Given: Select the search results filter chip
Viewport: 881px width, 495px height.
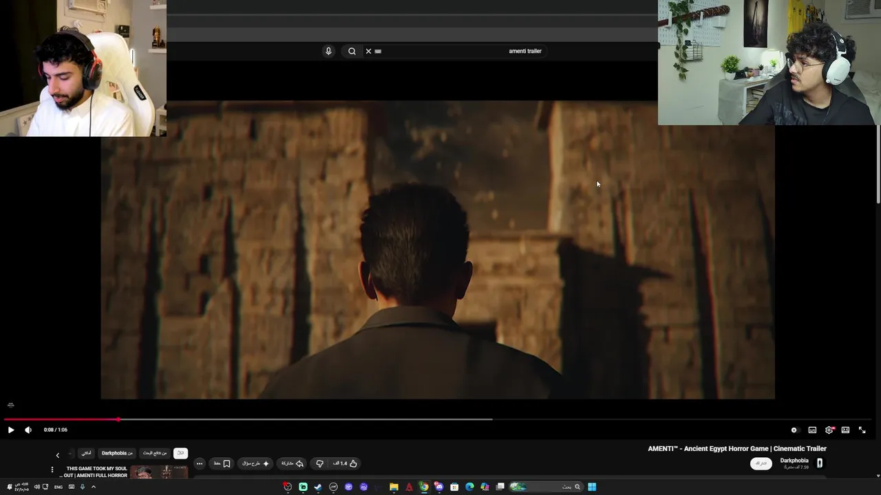Looking at the screenshot, I should click(x=155, y=453).
